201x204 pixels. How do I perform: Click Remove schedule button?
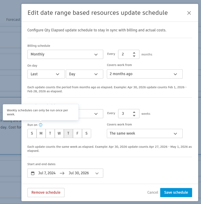click(x=46, y=192)
